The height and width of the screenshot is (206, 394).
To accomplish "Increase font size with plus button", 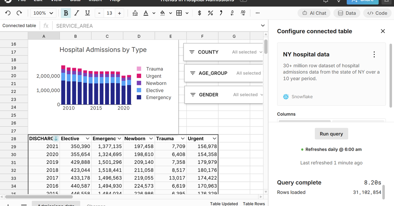I will [120, 13].
